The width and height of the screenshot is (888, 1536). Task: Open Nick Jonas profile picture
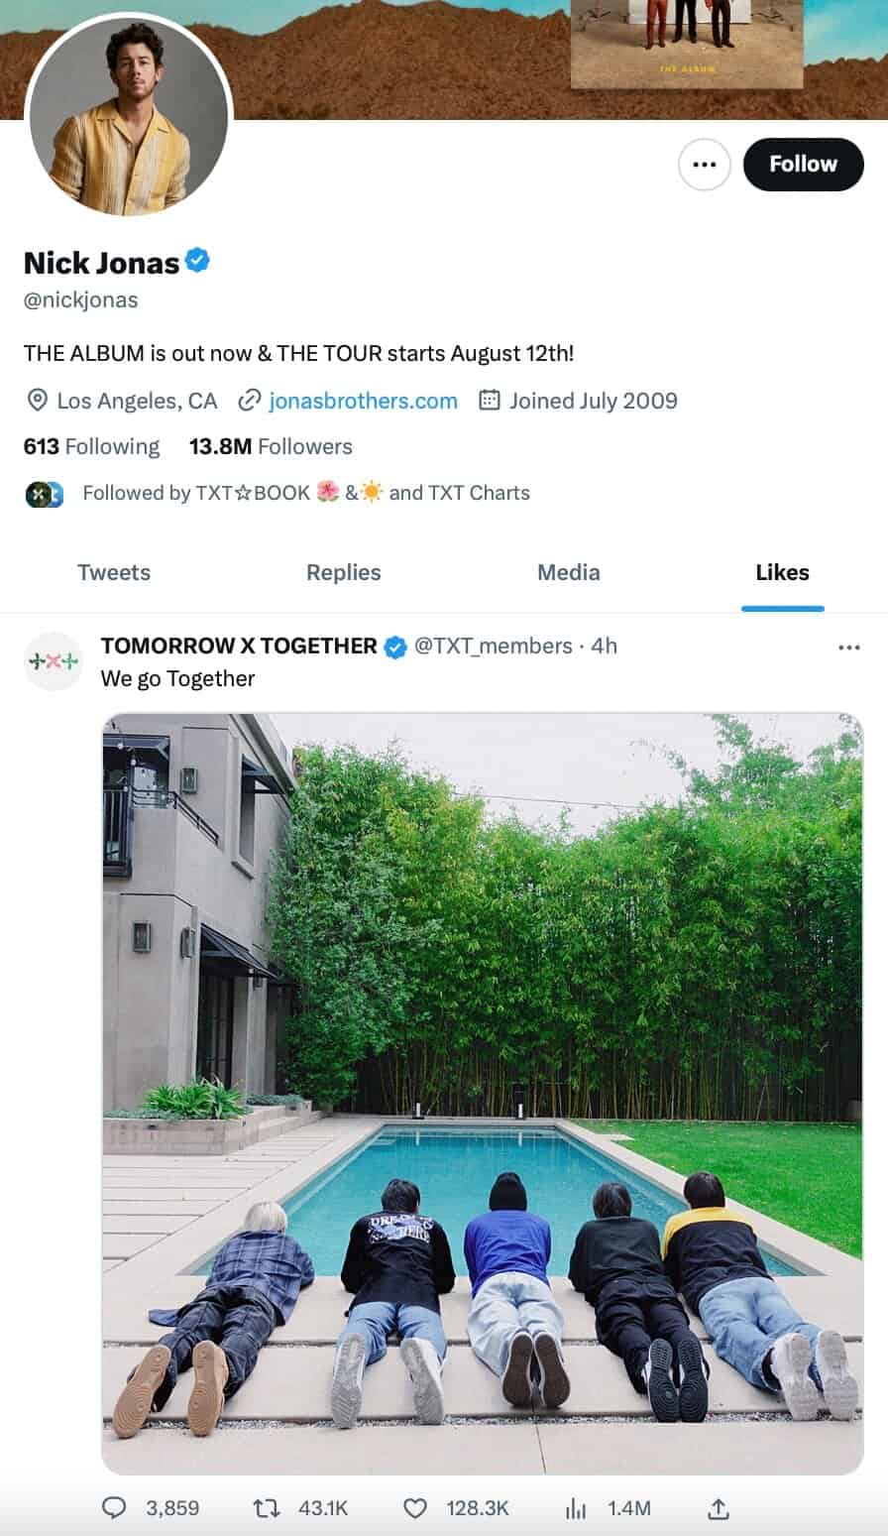pos(129,116)
